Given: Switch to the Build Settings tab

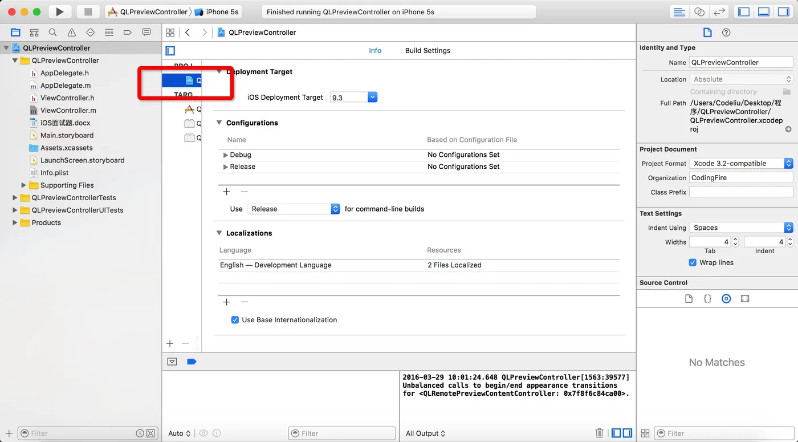Looking at the screenshot, I should pos(427,51).
